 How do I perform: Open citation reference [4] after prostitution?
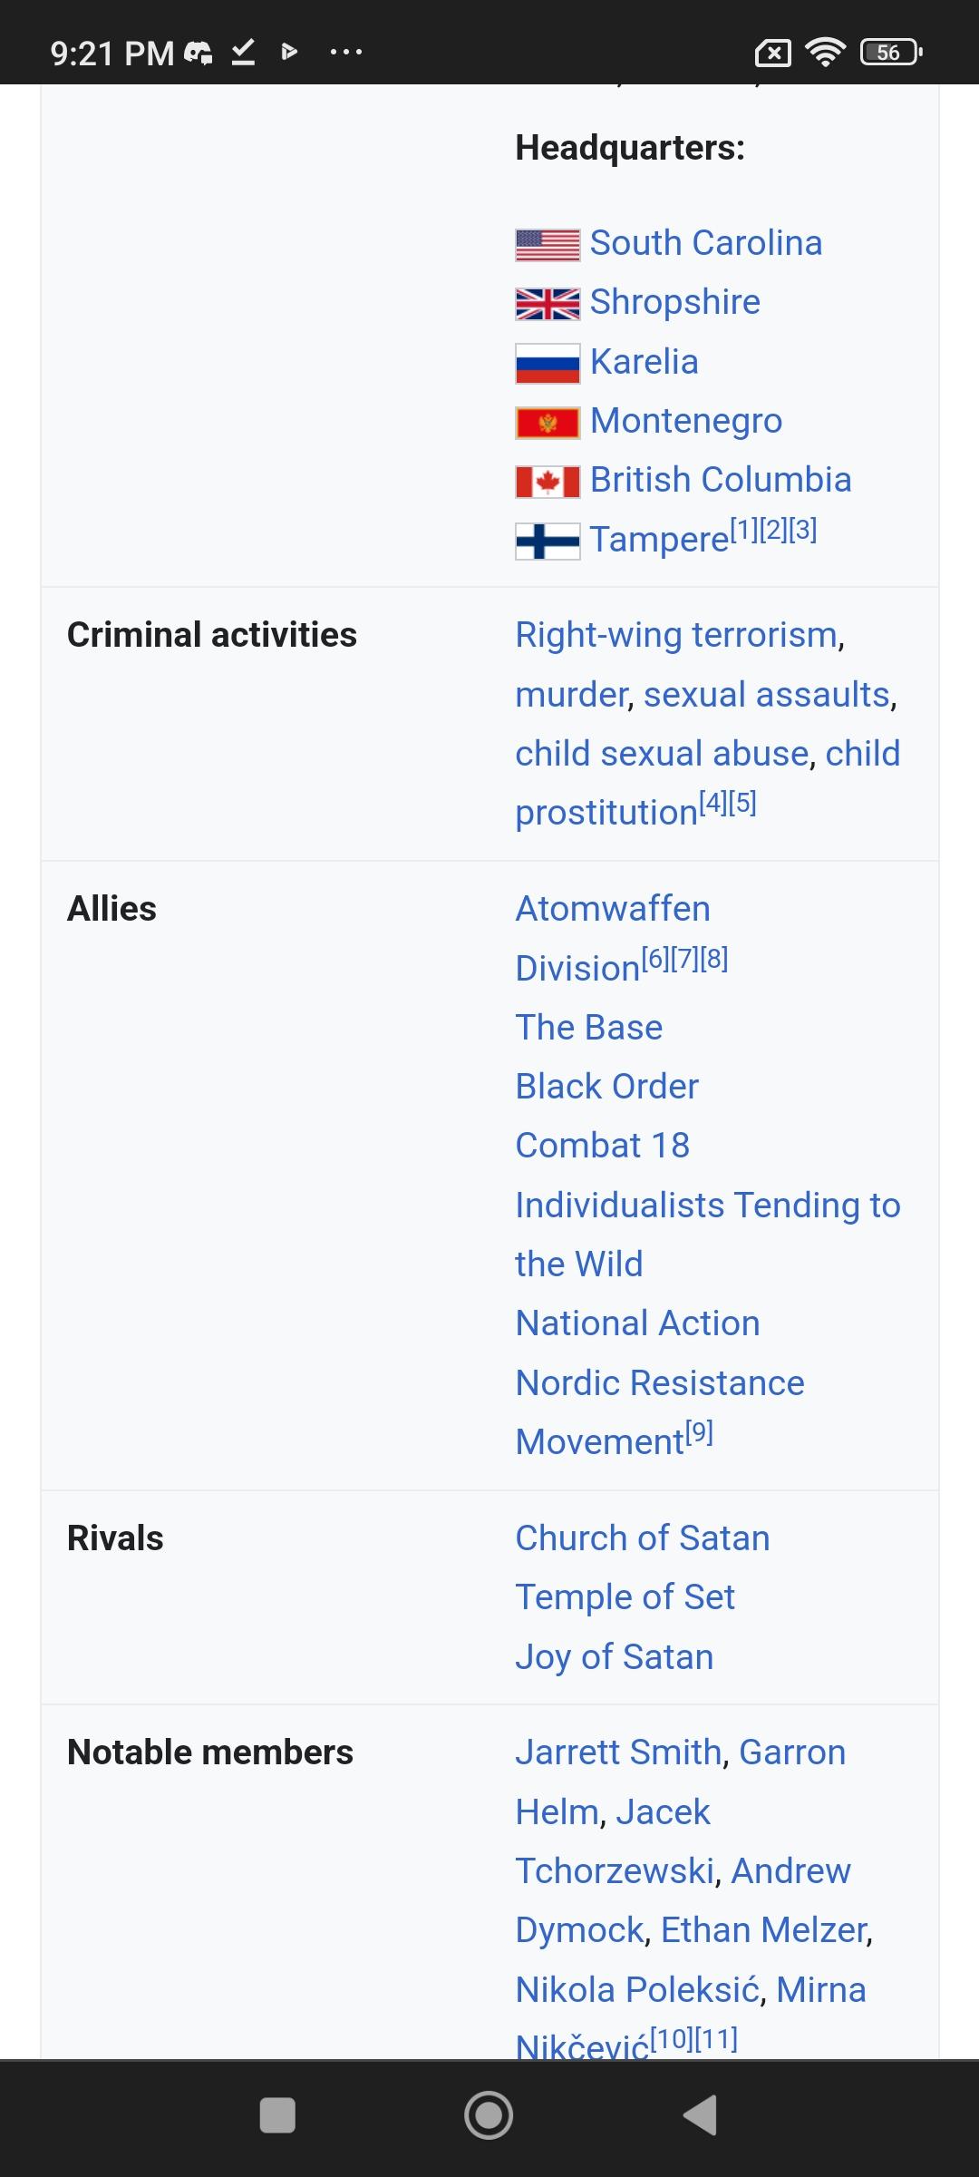[x=713, y=803]
